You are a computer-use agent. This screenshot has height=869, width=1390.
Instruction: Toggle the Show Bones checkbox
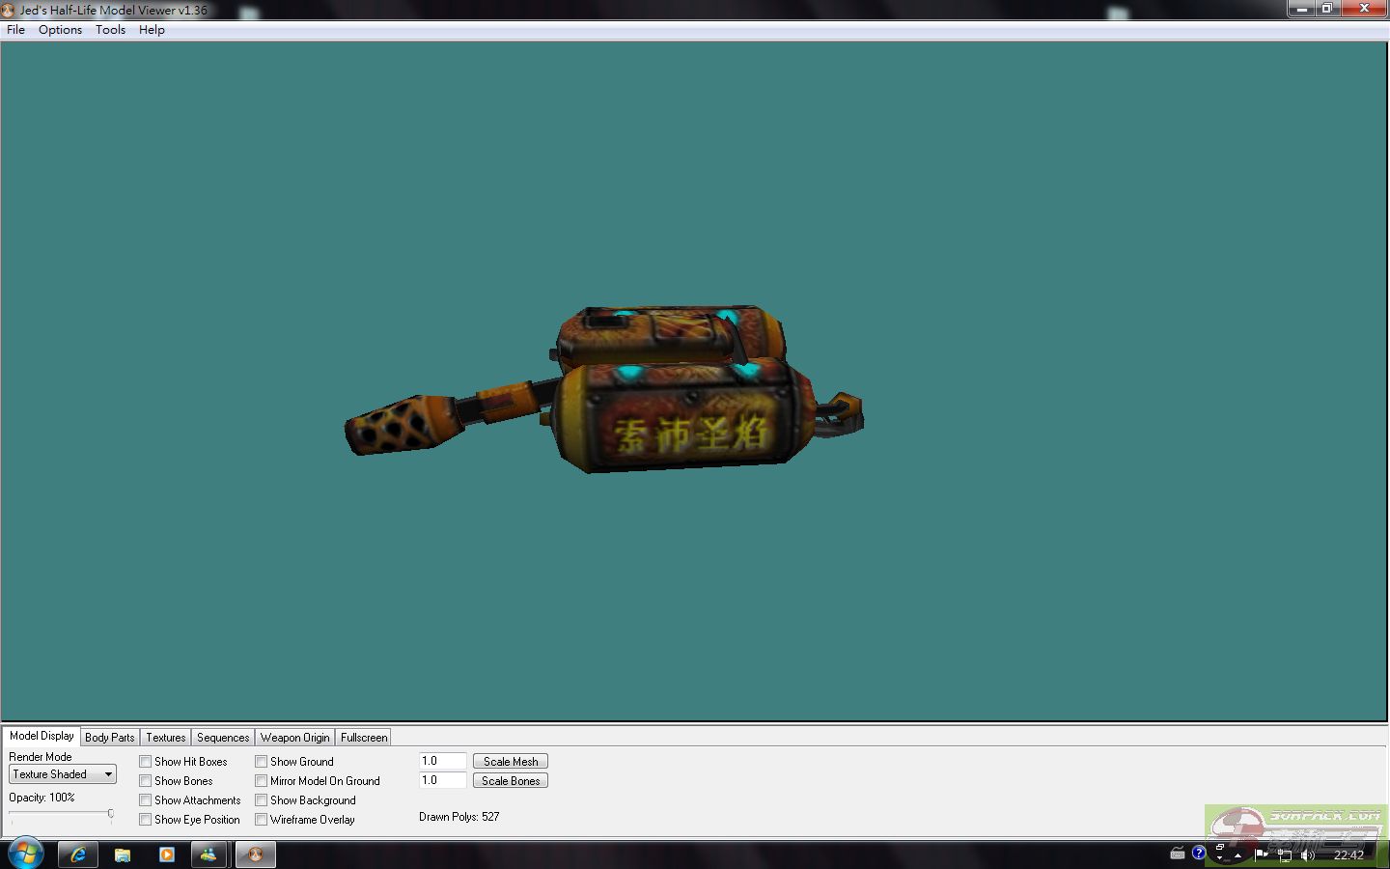(146, 781)
